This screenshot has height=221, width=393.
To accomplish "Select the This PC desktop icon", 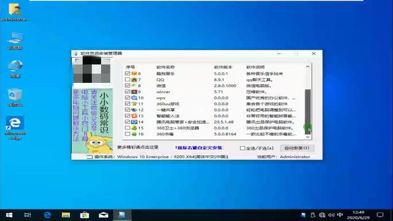I will click(15, 40).
